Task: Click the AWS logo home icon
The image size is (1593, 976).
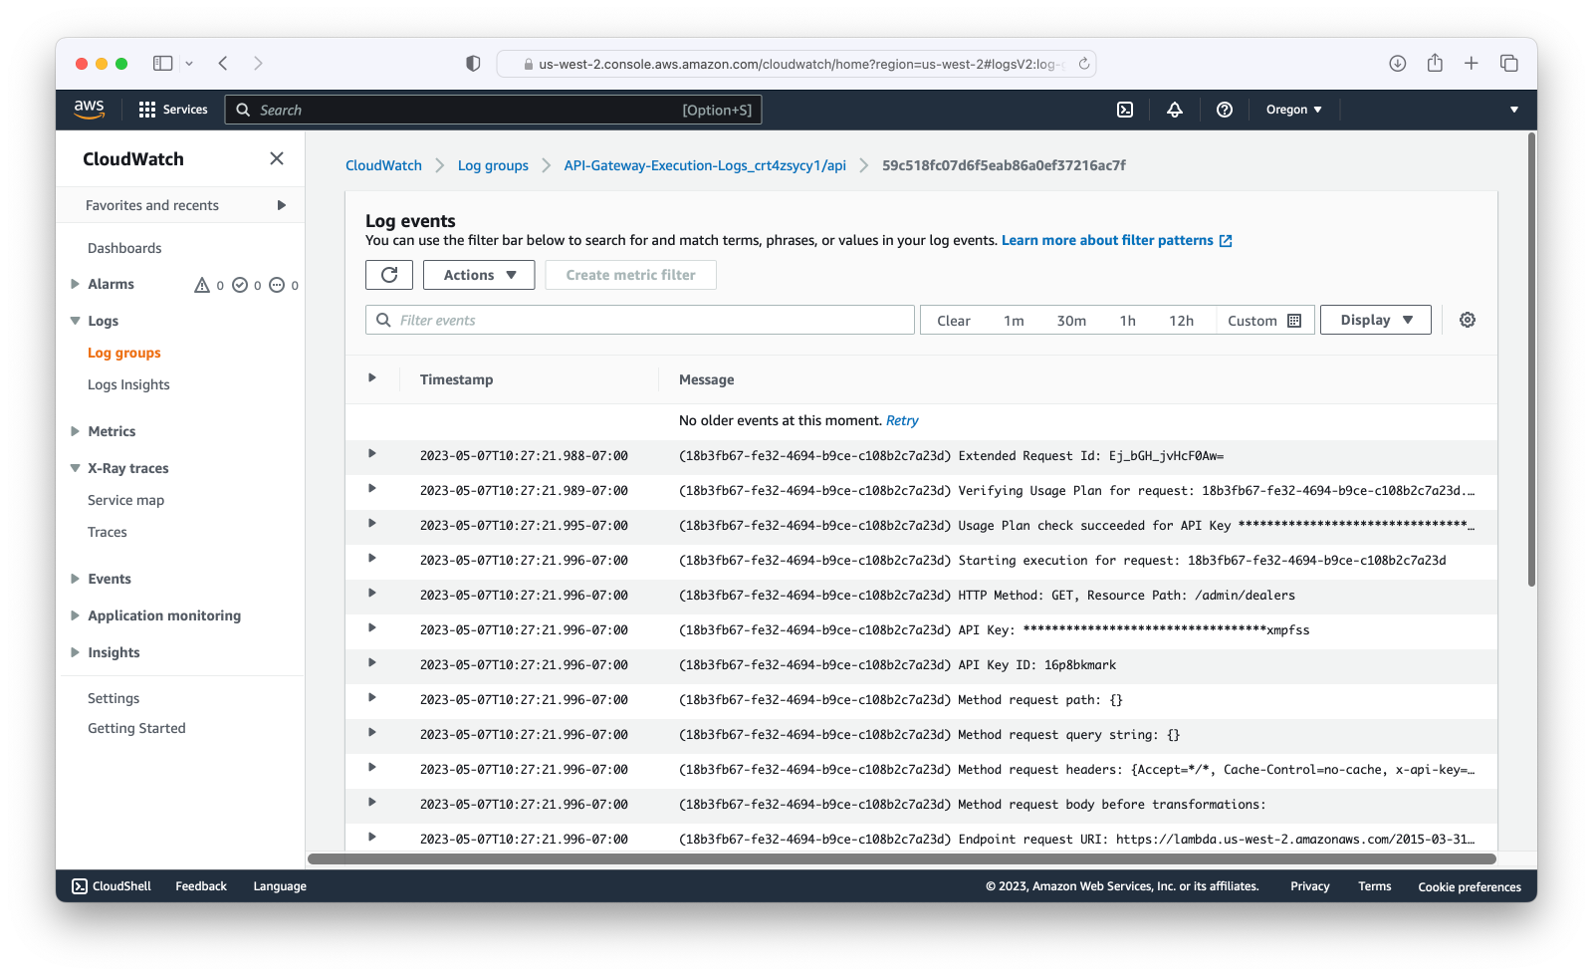Action: point(89,109)
